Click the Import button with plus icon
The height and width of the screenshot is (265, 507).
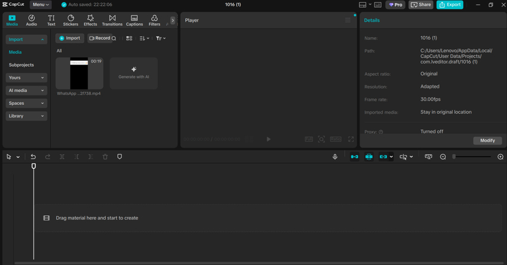70,38
